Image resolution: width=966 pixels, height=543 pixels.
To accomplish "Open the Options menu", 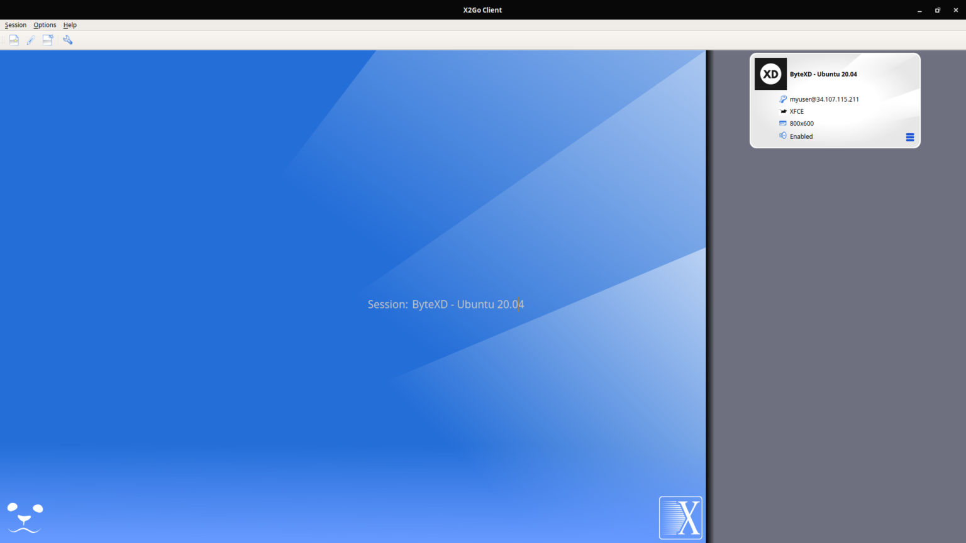I will click(45, 25).
